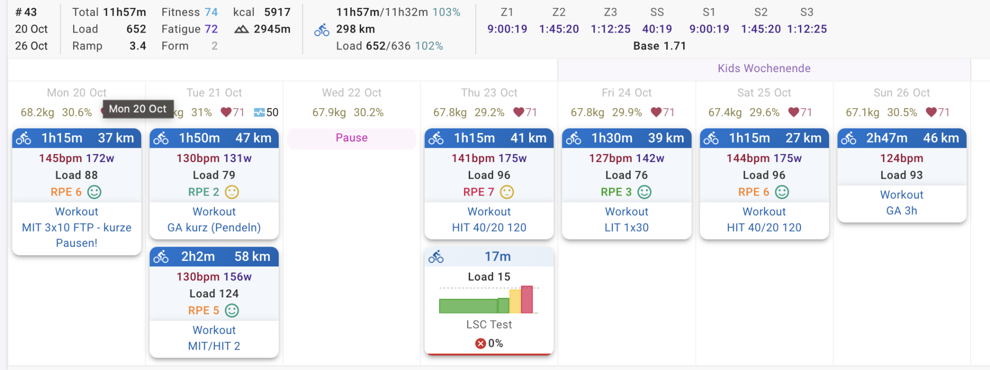
Task: Select the Pause entry on Wednesday
Action: (351, 138)
